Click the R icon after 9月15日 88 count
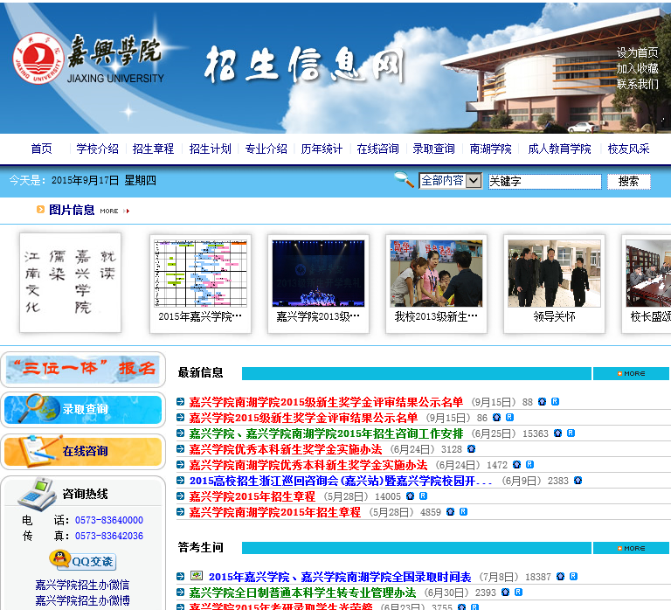The width and height of the screenshot is (671, 610). click(x=555, y=401)
